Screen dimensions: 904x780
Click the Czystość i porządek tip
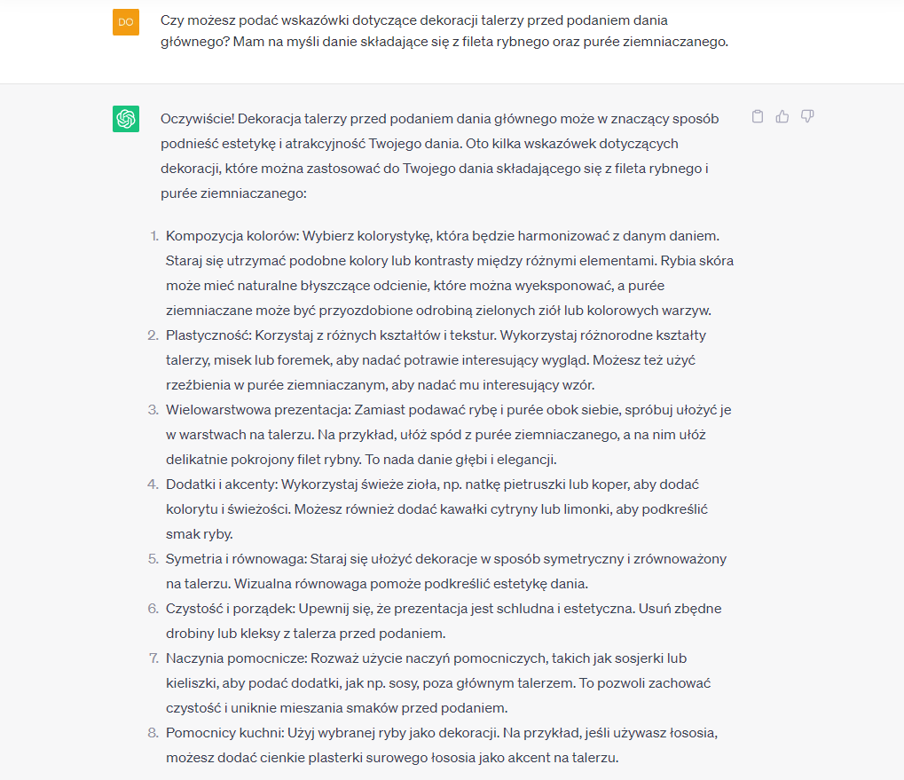tap(444, 621)
